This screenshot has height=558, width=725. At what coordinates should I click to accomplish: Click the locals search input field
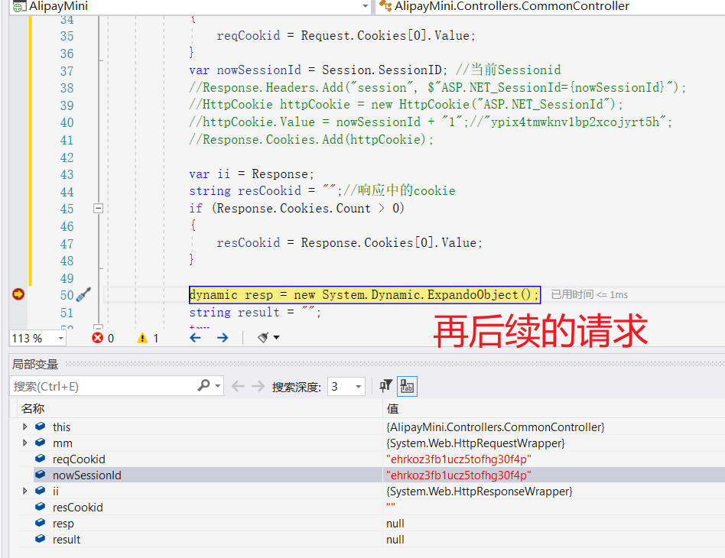pyautogui.click(x=102, y=386)
